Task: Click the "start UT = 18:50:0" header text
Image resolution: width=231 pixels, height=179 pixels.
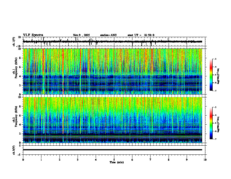Action: (141, 35)
